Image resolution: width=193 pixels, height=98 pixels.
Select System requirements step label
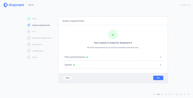[x=41, y=25]
